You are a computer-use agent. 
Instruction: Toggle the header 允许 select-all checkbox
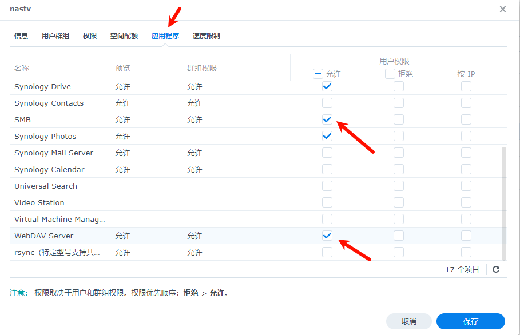(x=317, y=74)
